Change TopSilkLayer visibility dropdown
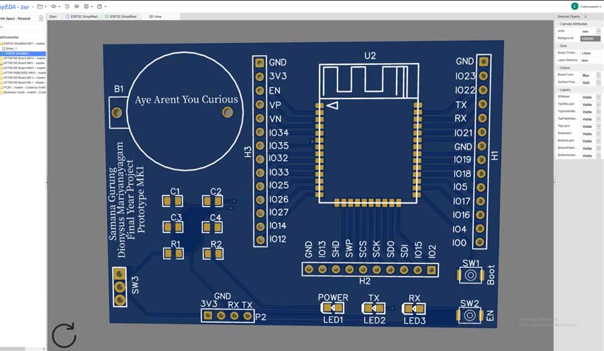The height and width of the screenshot is (351, 604). click(x=590, y=104)
